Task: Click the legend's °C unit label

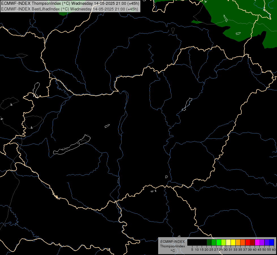Action: (x=173, y=251)
